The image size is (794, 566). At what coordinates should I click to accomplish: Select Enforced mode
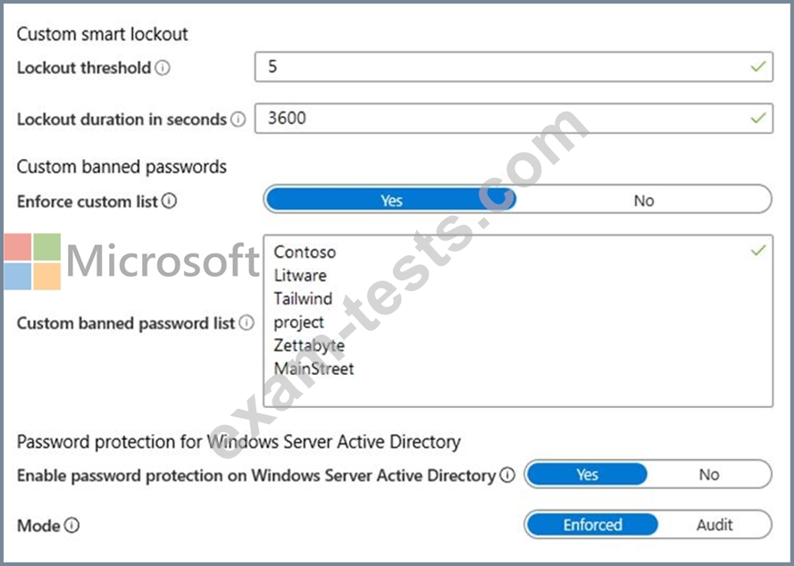[x=592, y=525]
